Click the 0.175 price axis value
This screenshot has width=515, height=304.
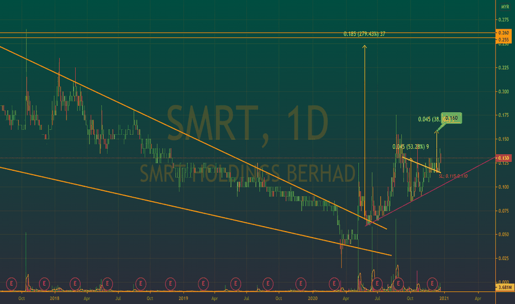pyautogui.click(x=503, y=115)
